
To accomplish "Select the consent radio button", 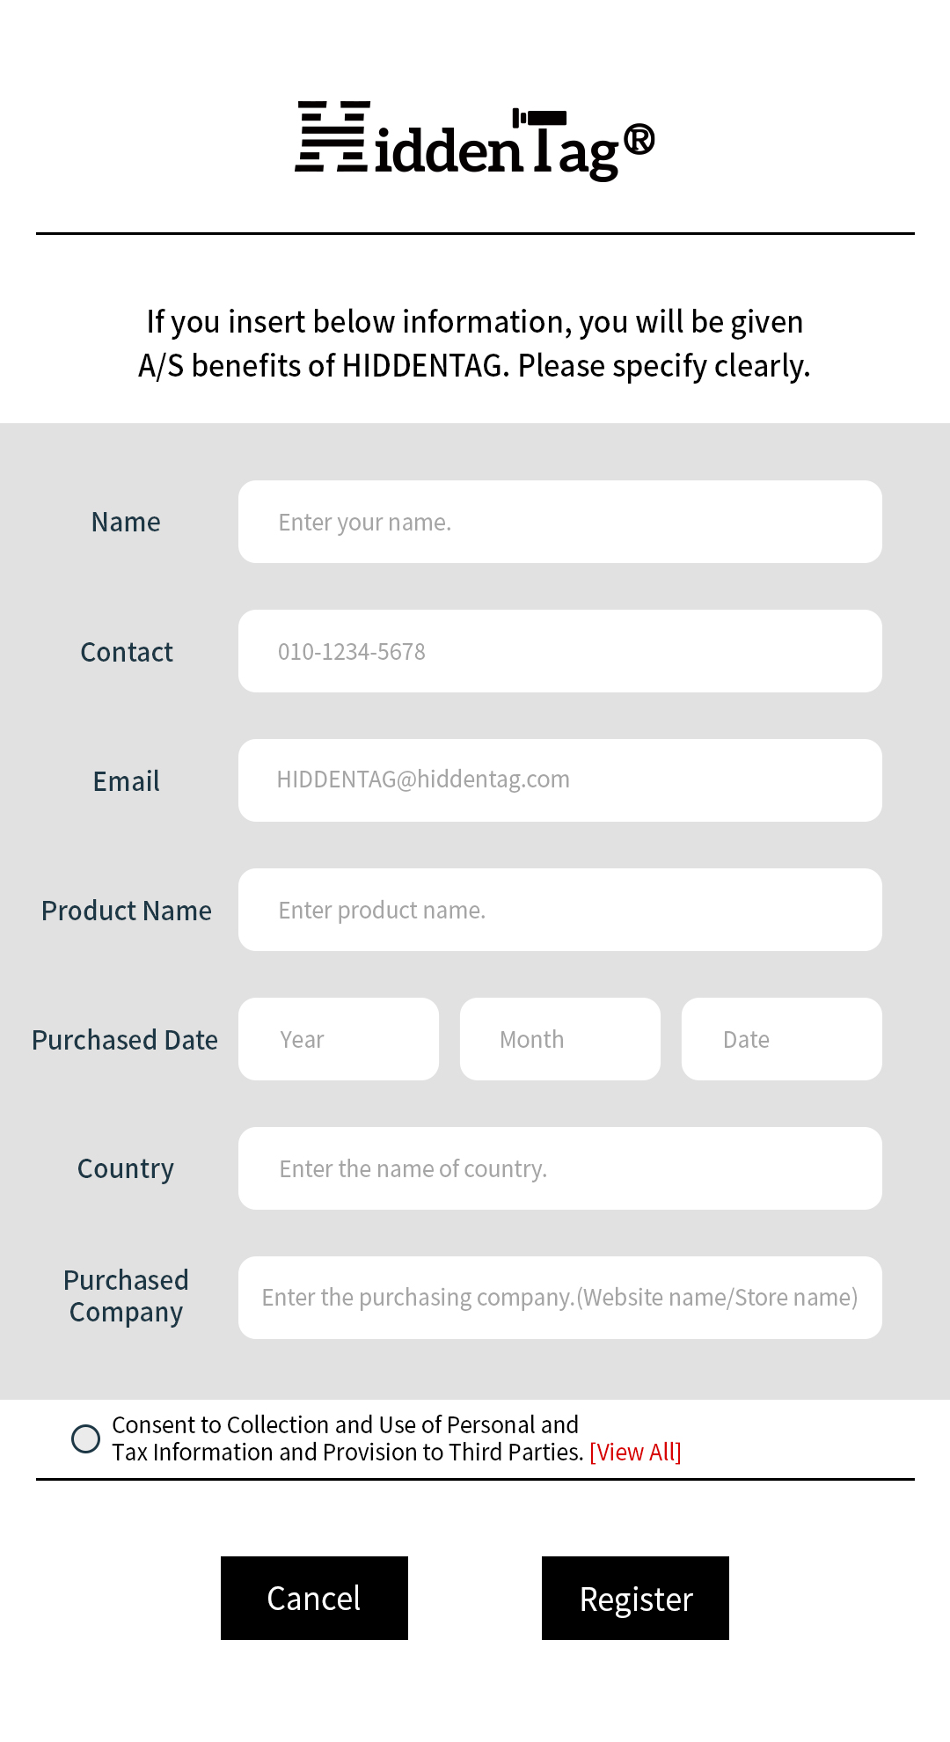I will click(85, 1438).
